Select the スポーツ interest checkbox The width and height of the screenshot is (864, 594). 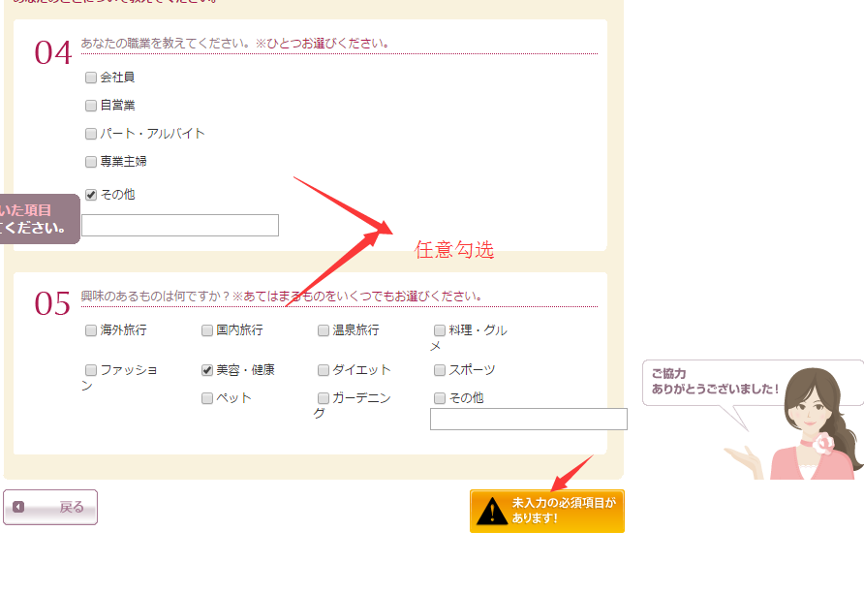point(440,370)
